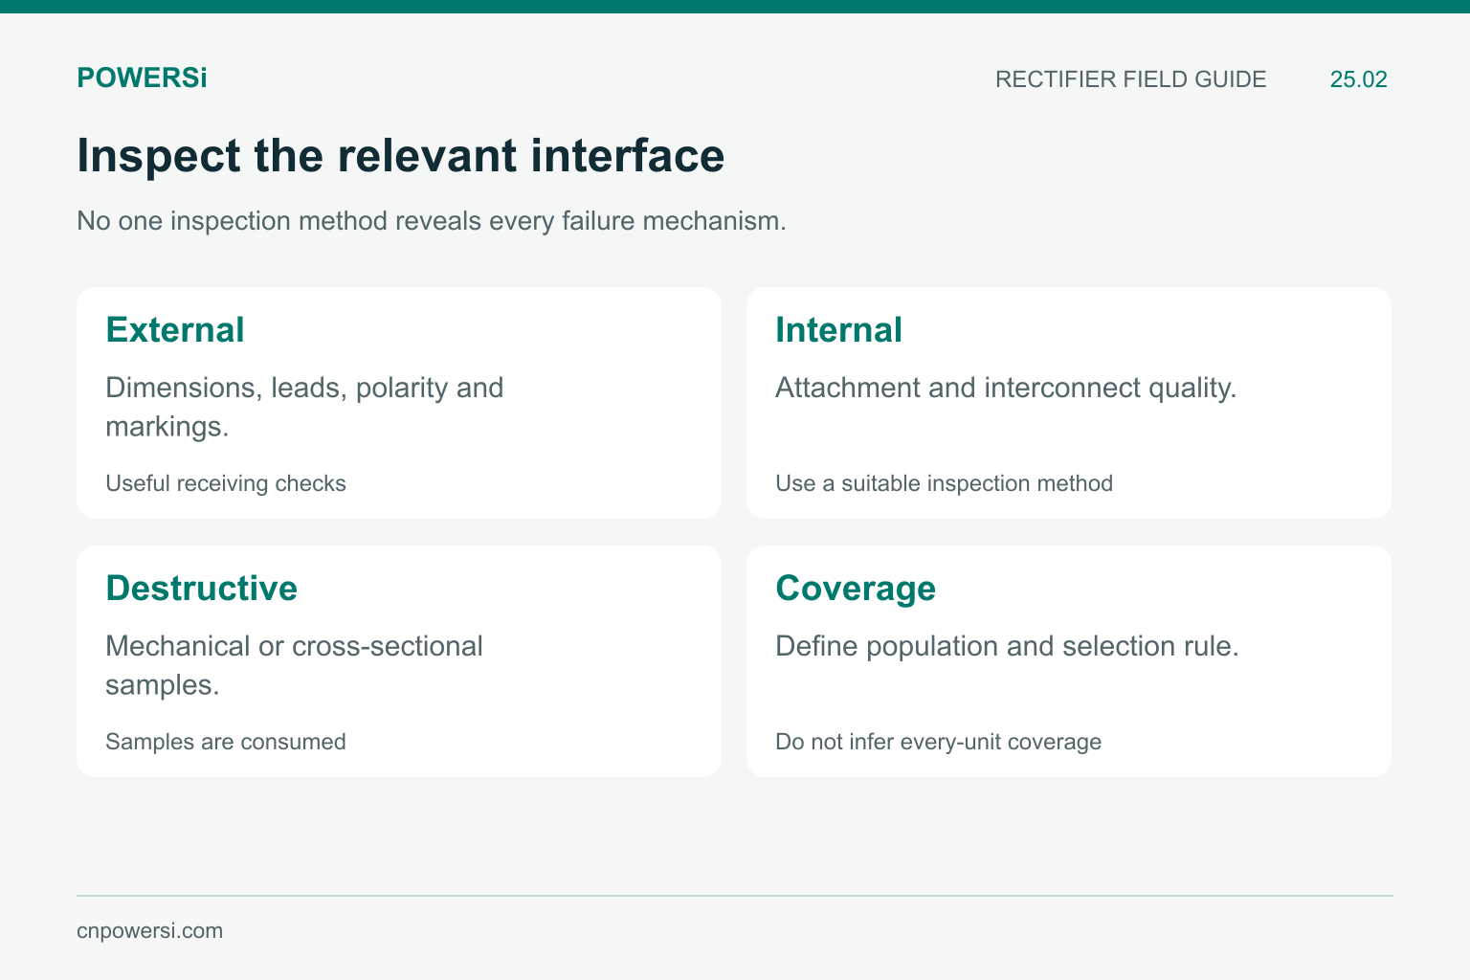The image size is (1470, 980).
Task: Select the Destructive card heading
Action: (x=201, y=589)
